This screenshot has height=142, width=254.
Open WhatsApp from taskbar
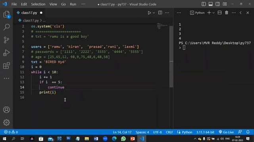tap(123, 138)
